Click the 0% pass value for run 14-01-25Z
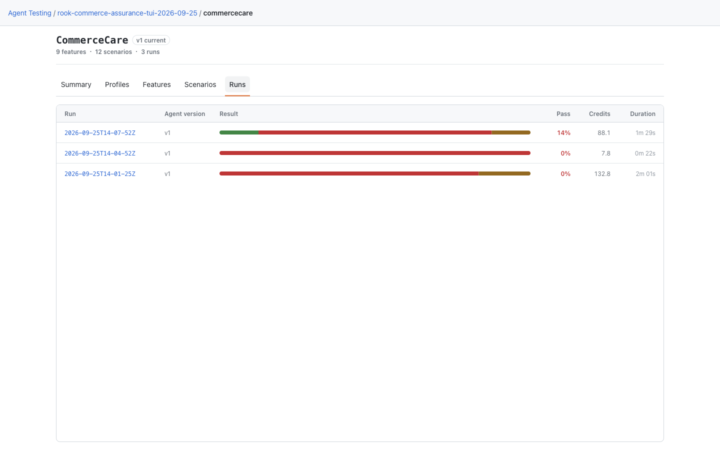Screen dimensions: 720x450 (x=565, y=174)
